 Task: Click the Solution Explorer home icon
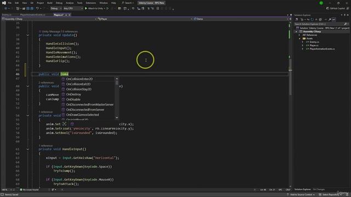(x=296, y=20)
